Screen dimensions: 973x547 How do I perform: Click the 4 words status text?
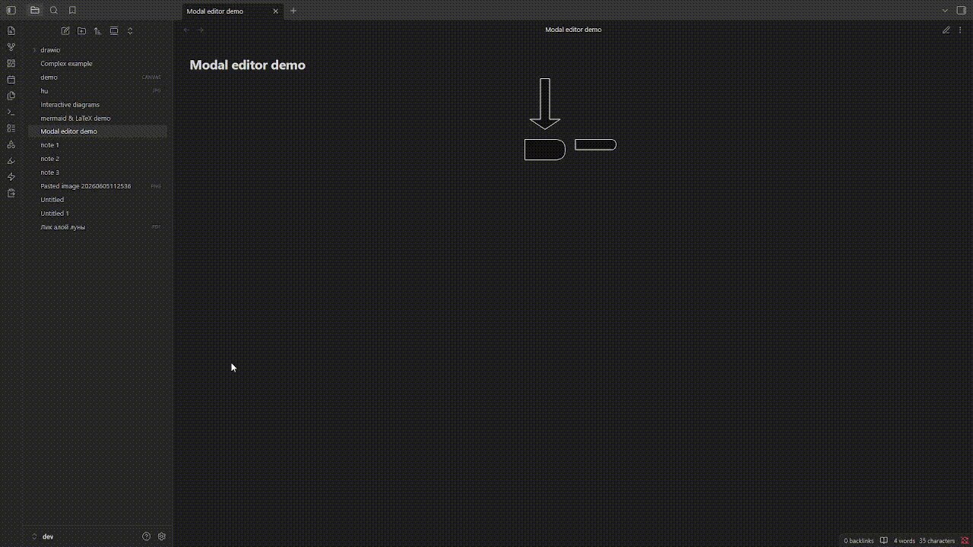[905, 541]
